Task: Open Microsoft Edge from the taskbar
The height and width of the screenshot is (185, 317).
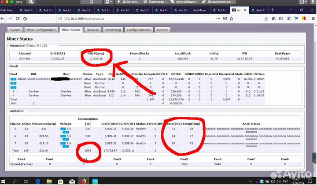Action: pos(37,181)
